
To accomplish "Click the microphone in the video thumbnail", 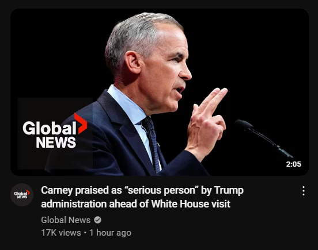I will click(x=264, y=137).
